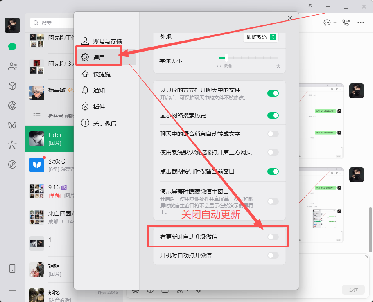
Task: Open the chat named 1
Action: coord(49,243)
